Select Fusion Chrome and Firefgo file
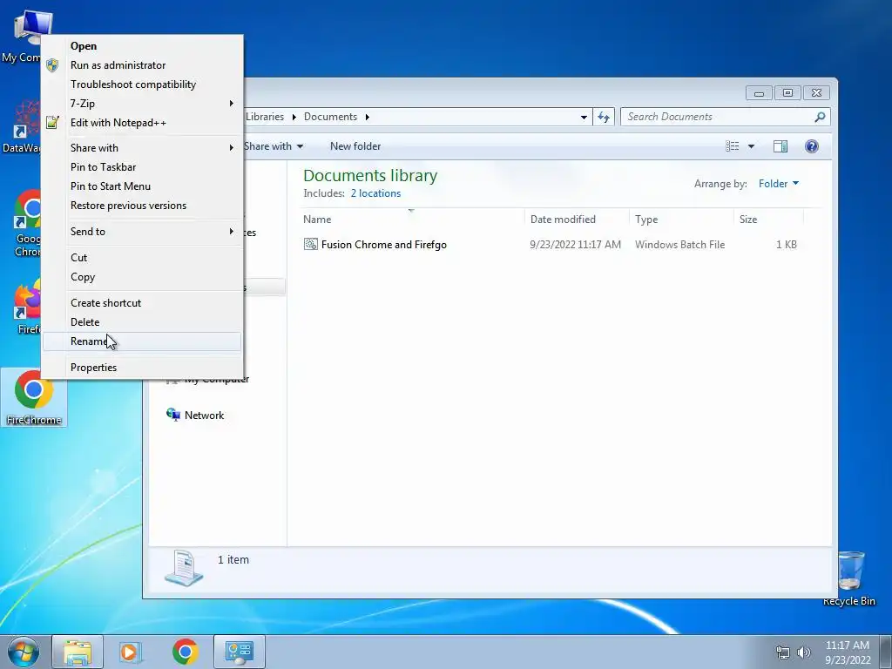This screenshot has height=669, width=892. [384, 245]
